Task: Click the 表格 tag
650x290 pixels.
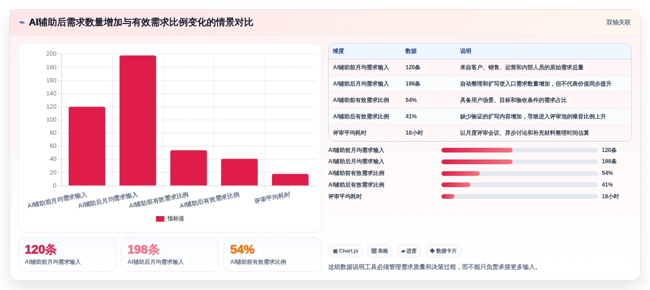Action: [x=380, y=251]
